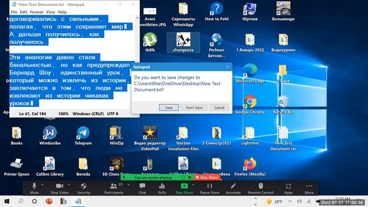Open Zoom Security options
The width and height of the screenshot is (368, 207).
(83, 188)
